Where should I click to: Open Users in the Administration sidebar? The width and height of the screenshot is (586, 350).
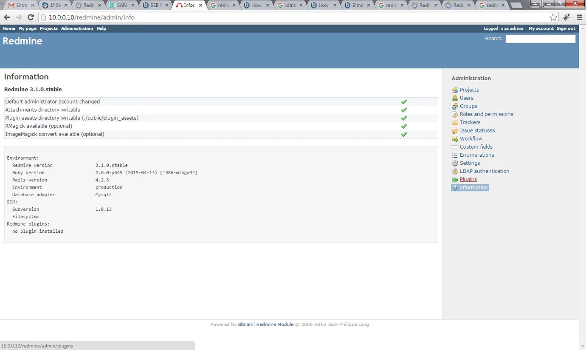[x=466, y=98]
